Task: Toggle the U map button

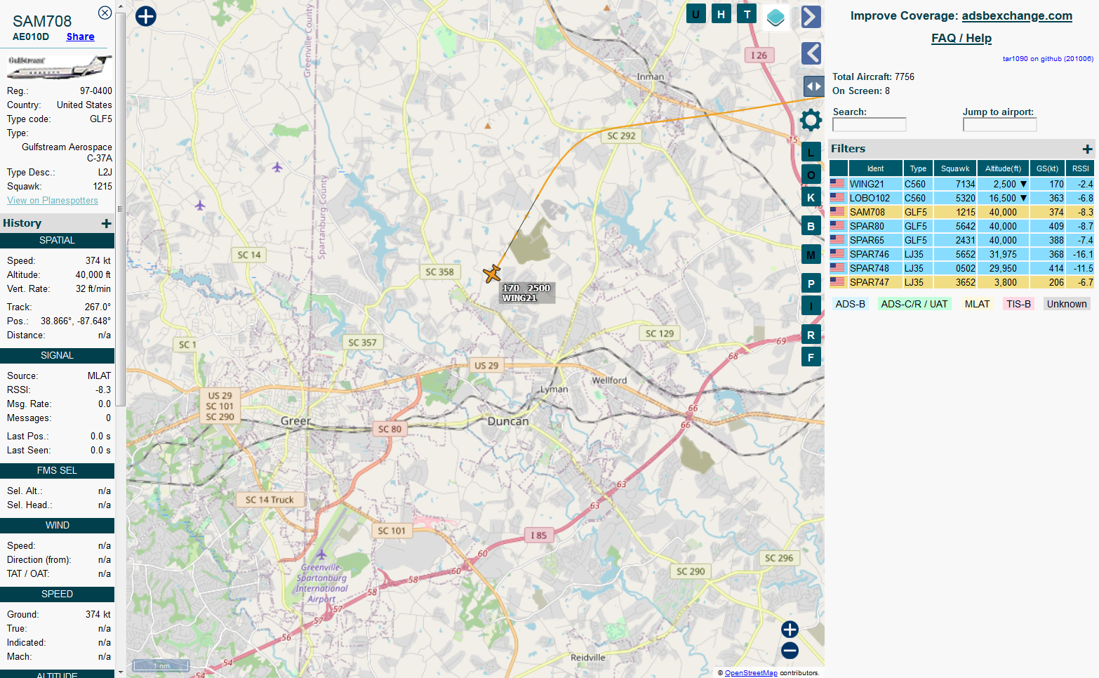Action: (x=695, y=13)
